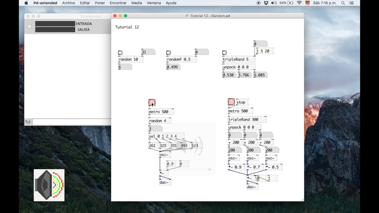Screen dimensions: 379x213
Task: Open Spotlight search in the menu bar
Action: pos(343,3)
